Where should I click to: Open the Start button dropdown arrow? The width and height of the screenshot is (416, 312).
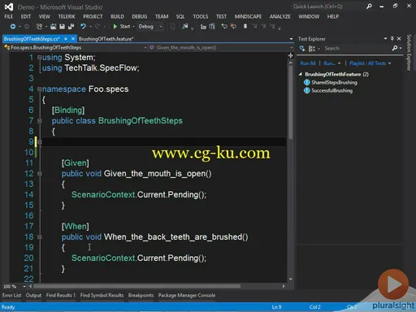(133, 27)
